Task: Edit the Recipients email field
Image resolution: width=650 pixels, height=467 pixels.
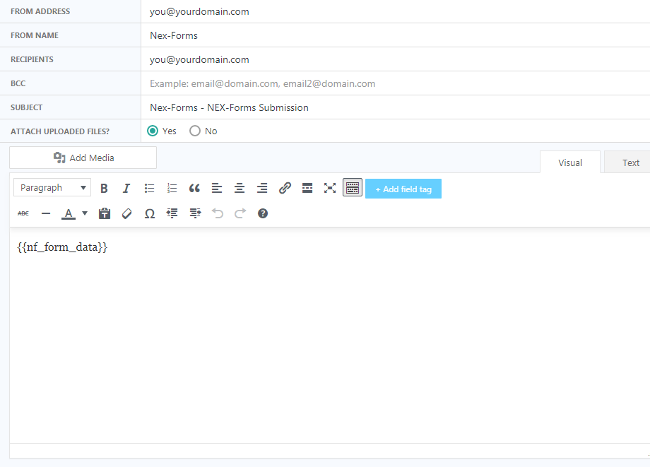Action: [x=396, y=59]
